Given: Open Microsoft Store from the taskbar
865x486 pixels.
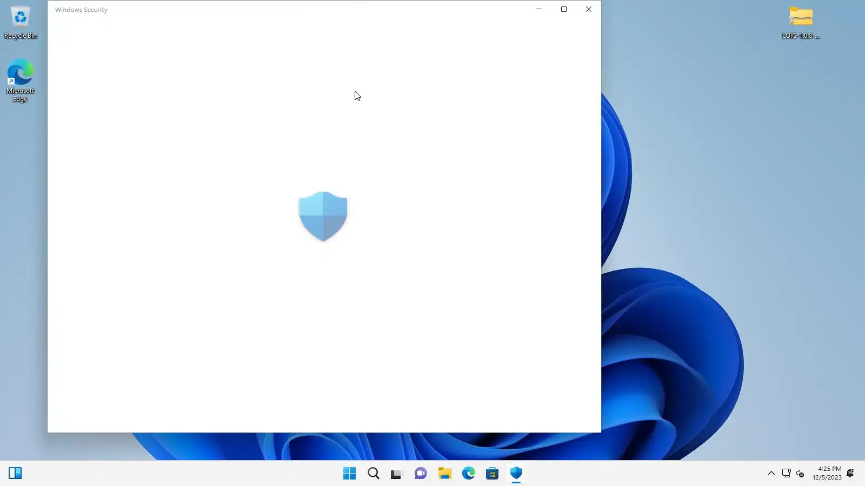Looking at the screenshot, I should click(493, 474).
